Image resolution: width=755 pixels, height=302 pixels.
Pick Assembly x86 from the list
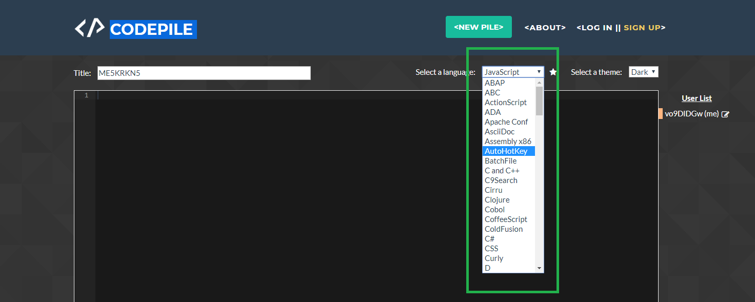click(509, 142)
